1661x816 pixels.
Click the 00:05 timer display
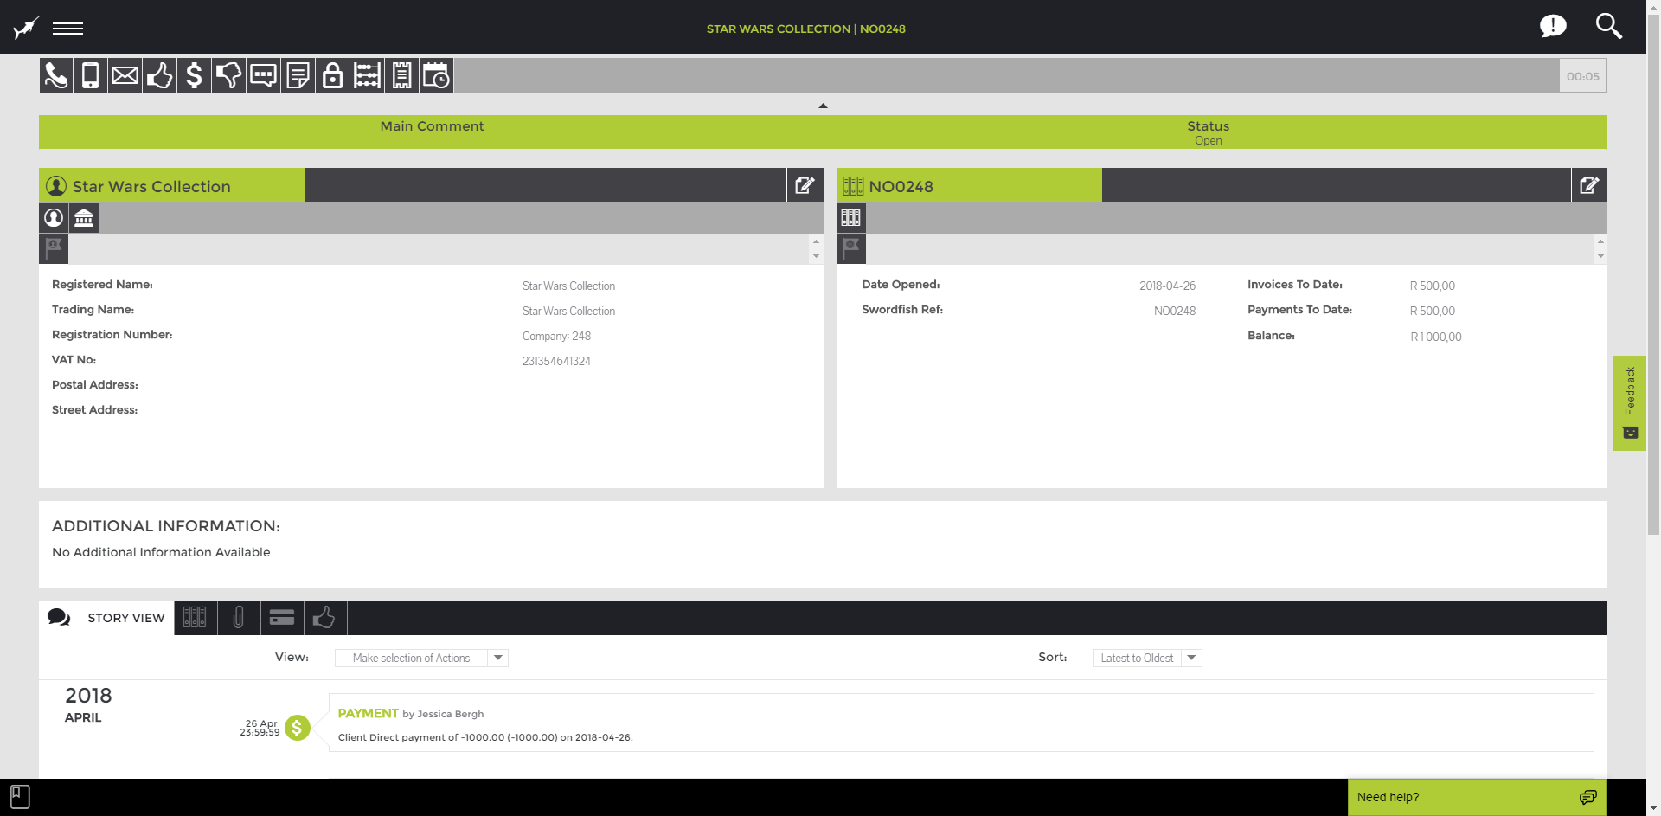(1583, 76)
